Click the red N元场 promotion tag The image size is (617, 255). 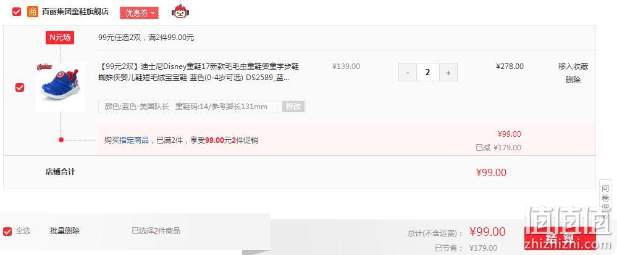60,38
